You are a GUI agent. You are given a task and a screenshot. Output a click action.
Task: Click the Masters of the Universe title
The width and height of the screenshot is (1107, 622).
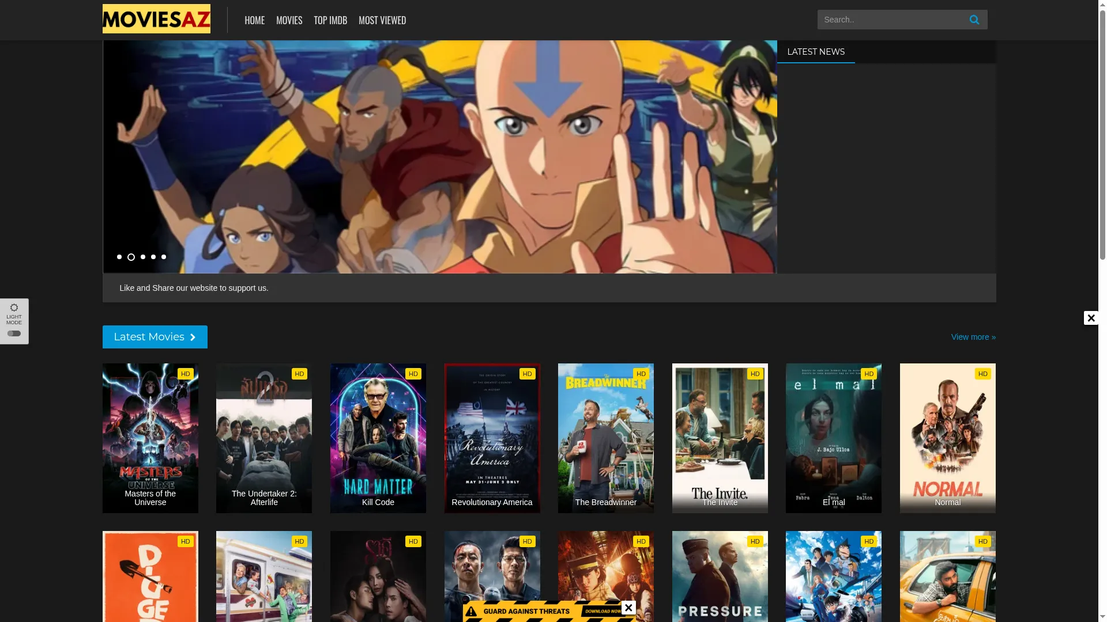click(150, 498)
